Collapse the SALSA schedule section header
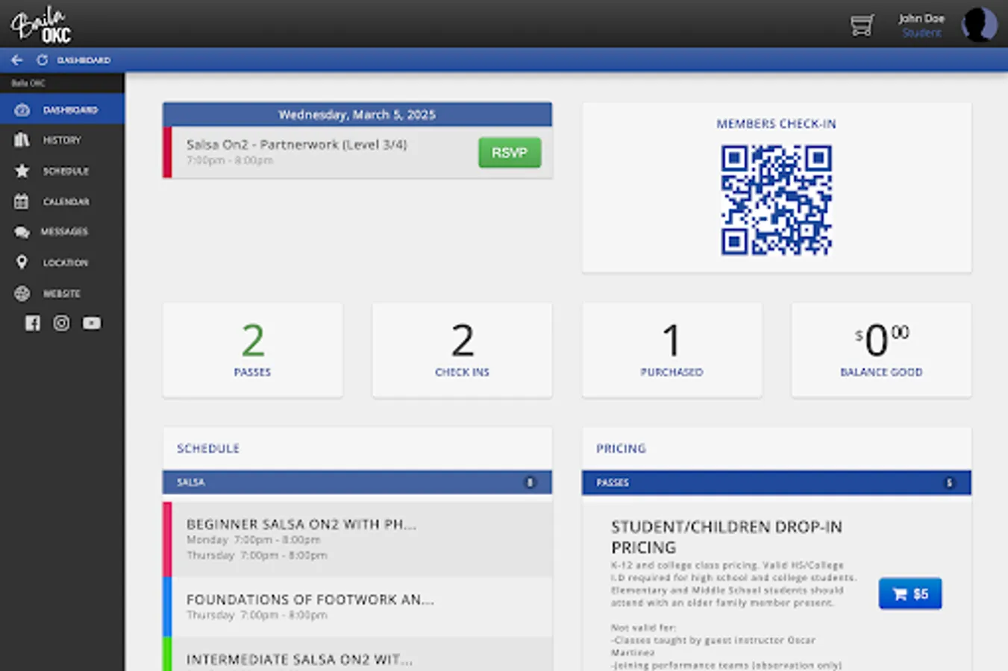This screenshot has width=1008, height=671. coord(357,482)
